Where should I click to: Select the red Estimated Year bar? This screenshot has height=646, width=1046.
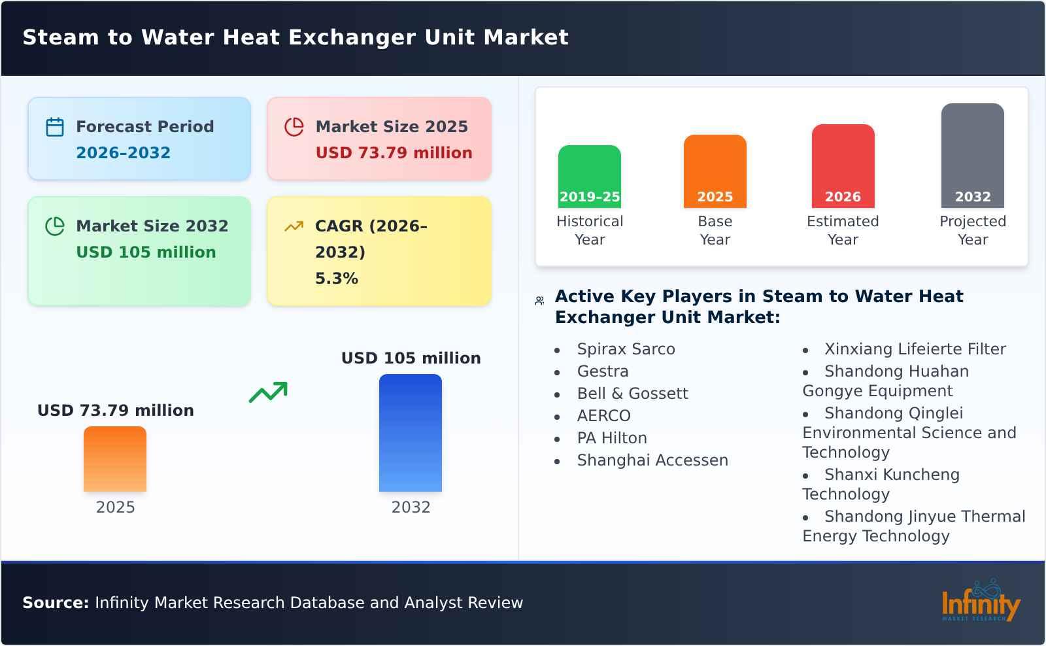843,163
